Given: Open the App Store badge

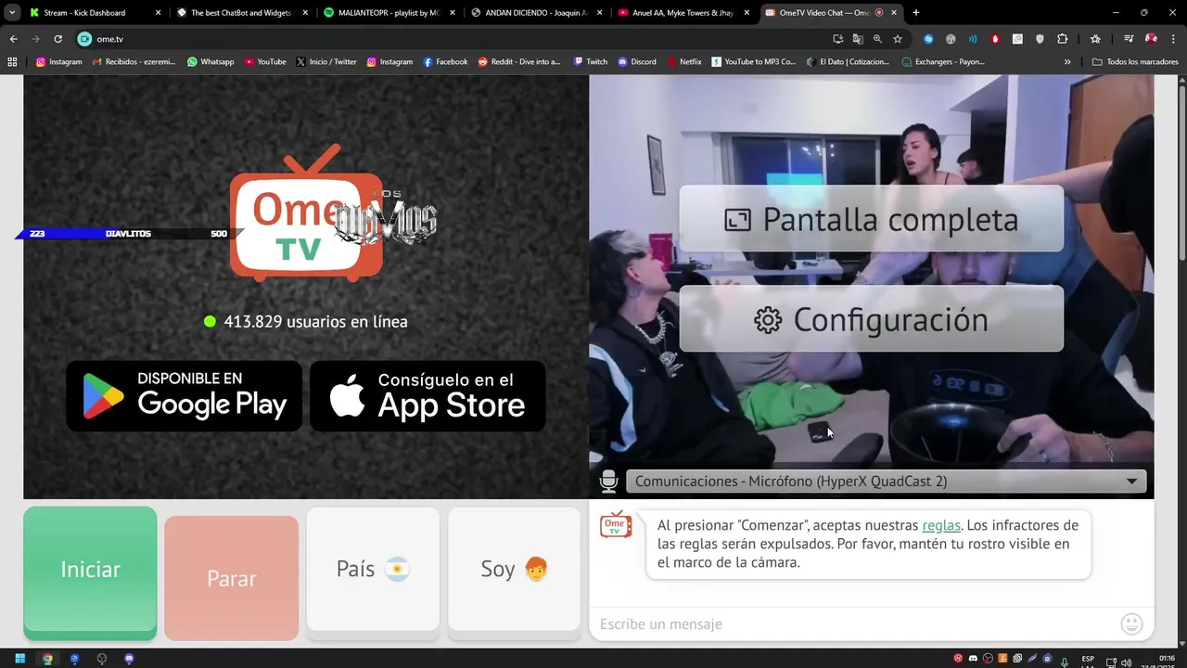Looking at the screenshot, I should click(x=428, y=396).
